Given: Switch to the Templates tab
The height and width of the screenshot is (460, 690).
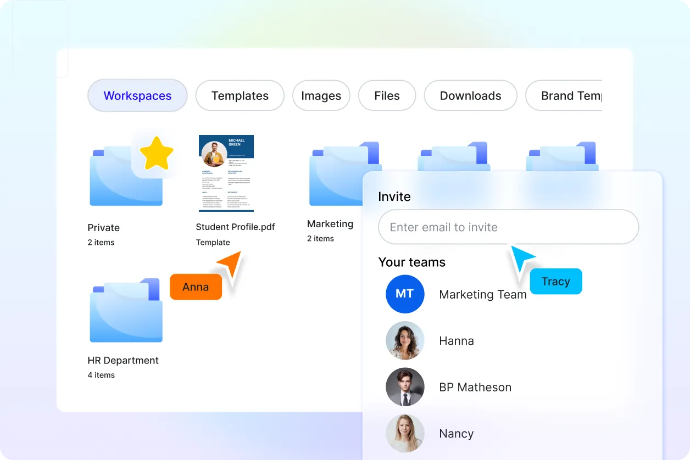Looking at the screenshot, I should pos(240,96).
